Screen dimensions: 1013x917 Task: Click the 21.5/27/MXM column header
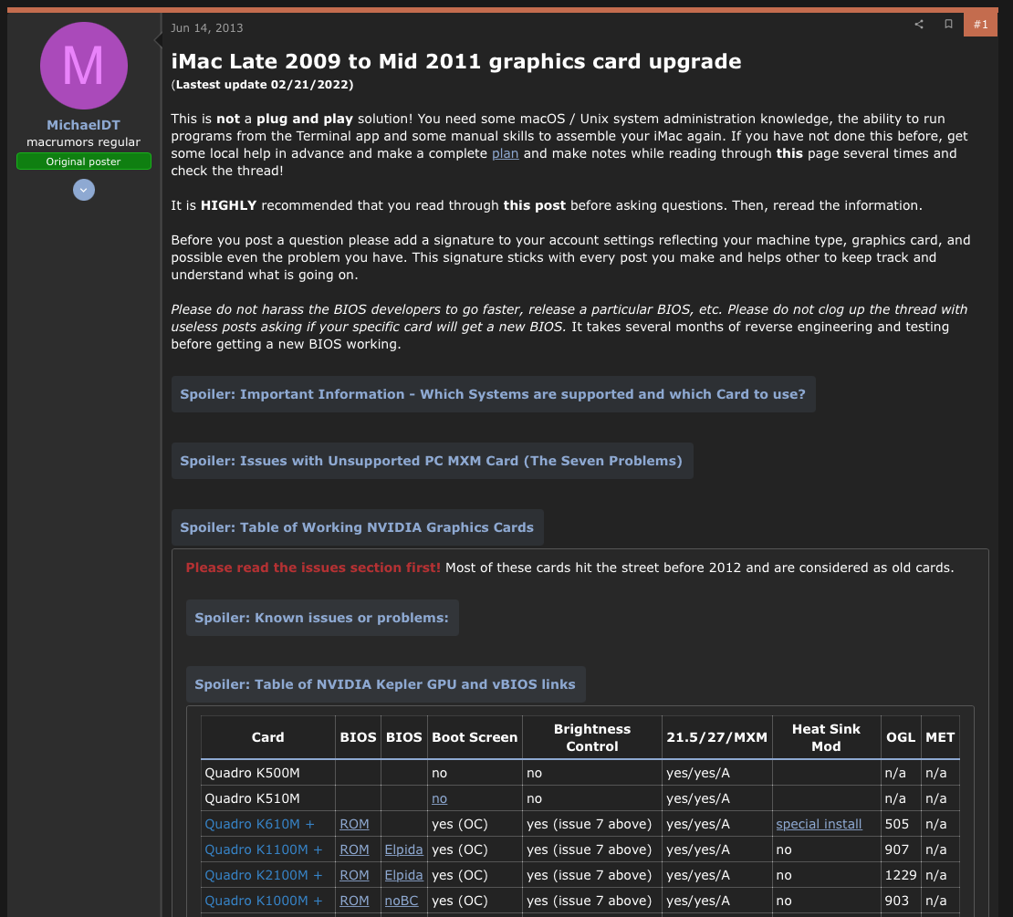tap(717, 737)
